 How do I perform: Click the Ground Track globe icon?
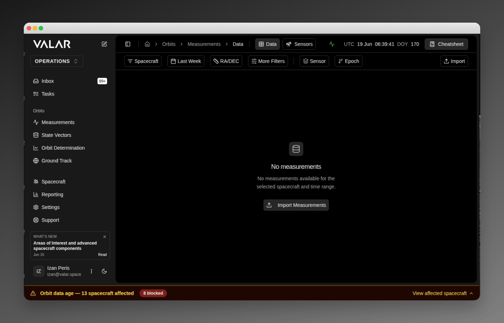36,161
